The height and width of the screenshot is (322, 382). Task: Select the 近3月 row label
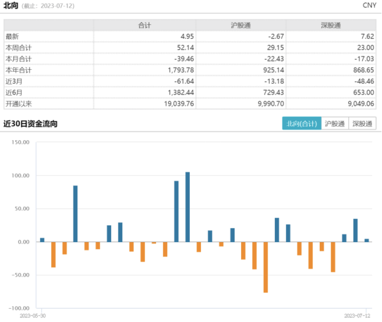pos(14,81)
